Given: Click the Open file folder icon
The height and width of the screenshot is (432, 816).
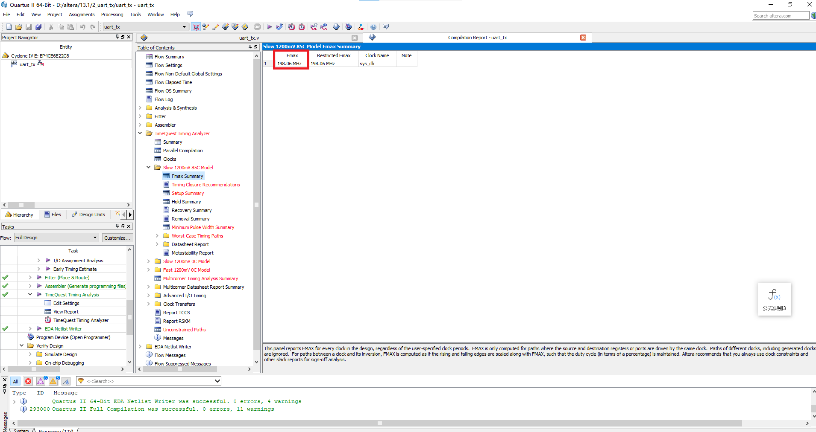Looking at the screenshot, I should [x=19, y=27].
